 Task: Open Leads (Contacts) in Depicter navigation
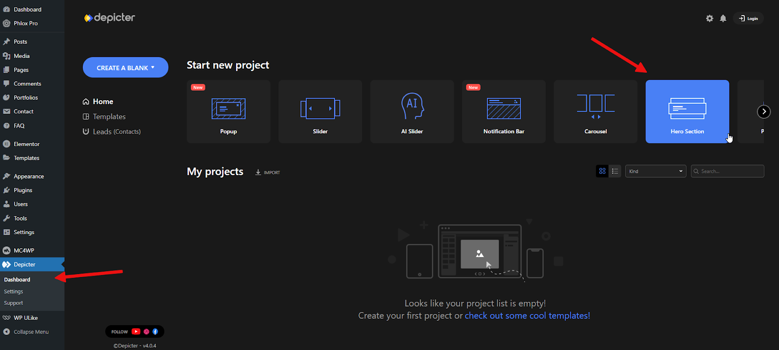point(111,131)
